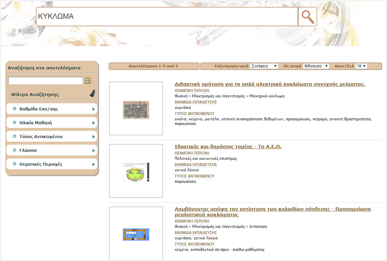
Task: Click the circular icon beside Γλώσσα
Action: [15, 151]
